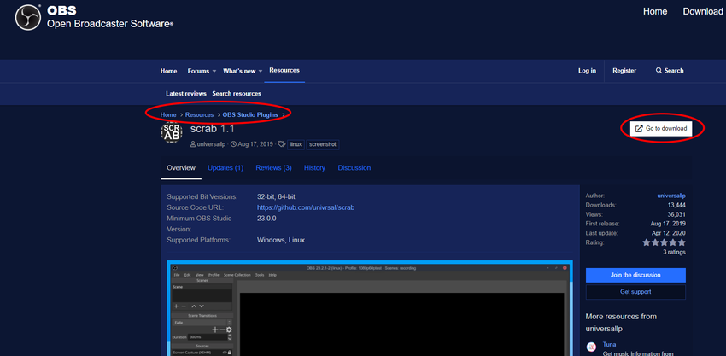Viewport: 726px width, 356px height.
Task: Click the 32-bit, 64-bit value
Action: [276, 196]
